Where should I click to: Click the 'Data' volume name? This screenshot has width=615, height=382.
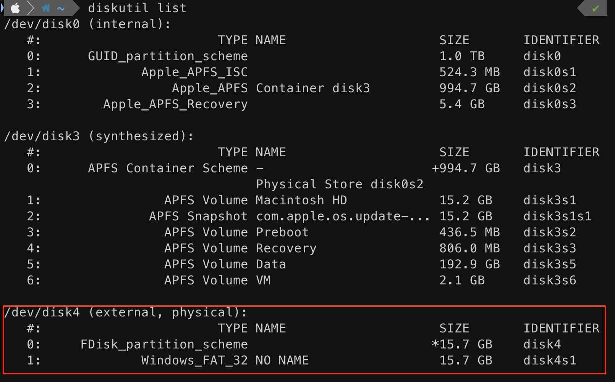pos(271,264)
